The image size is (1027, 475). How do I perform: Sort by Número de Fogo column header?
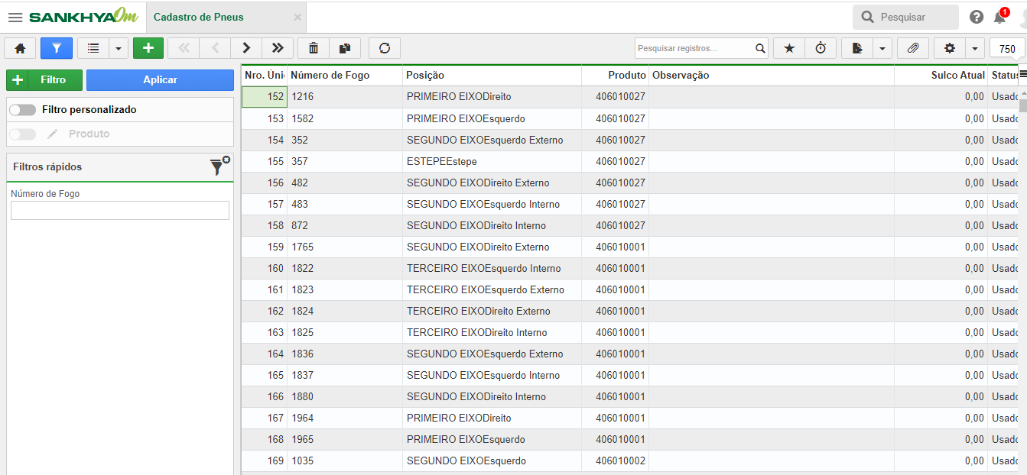345,76
